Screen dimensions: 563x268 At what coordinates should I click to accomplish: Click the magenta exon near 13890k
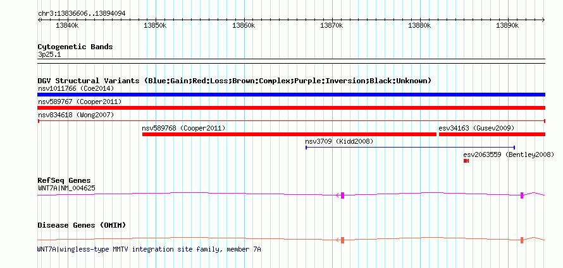[522, 195]
